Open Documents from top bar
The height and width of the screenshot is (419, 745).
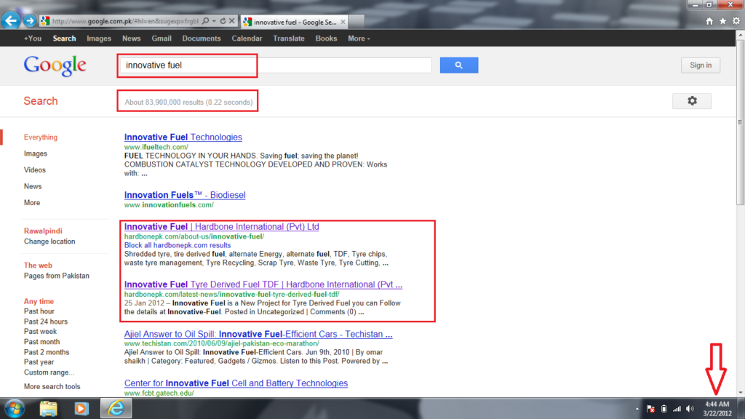point(202,39)
